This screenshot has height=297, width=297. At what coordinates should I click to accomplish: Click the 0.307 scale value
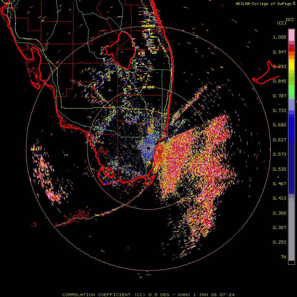pos(280,228)
